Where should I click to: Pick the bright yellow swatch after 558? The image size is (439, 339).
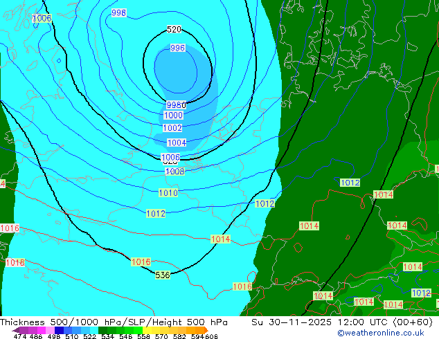point(147,330)
